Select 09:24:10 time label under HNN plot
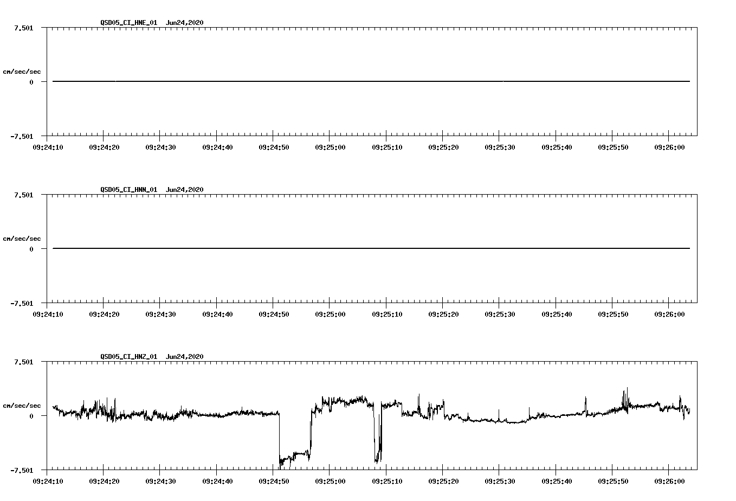Image resolution: width=736 pixels, height=501 pixels. (48, 314)
